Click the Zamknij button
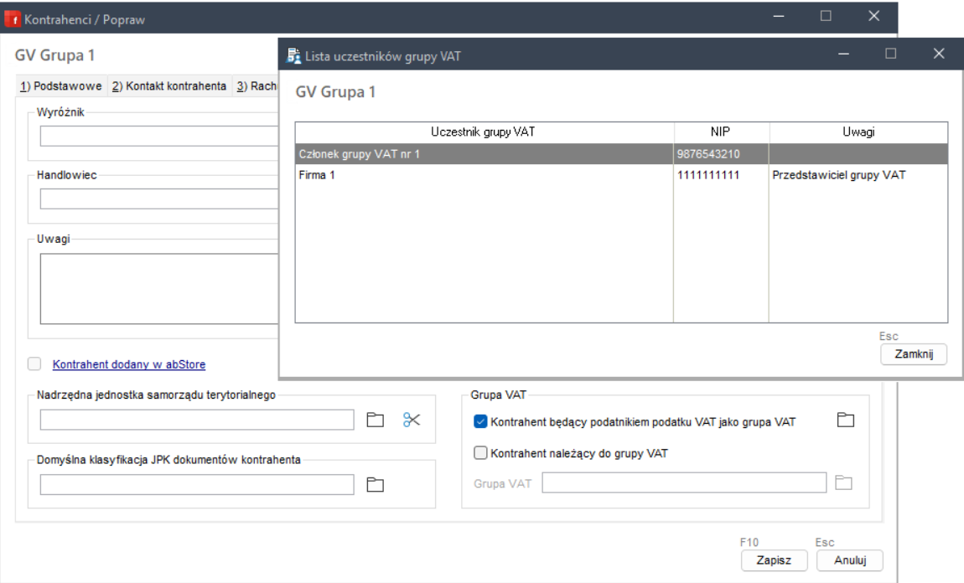Image resolution: width=964 pixels, height=583 pixels. 914,353
